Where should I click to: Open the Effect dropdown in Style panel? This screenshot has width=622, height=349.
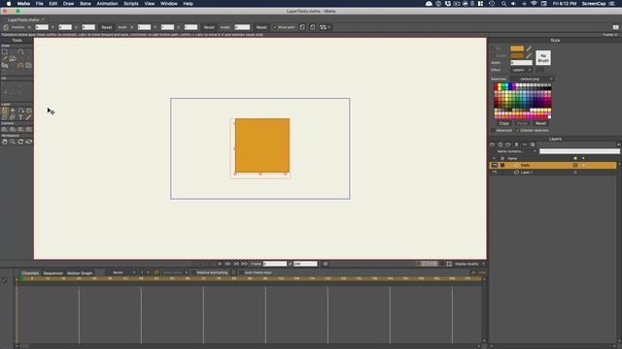[521, 70]
